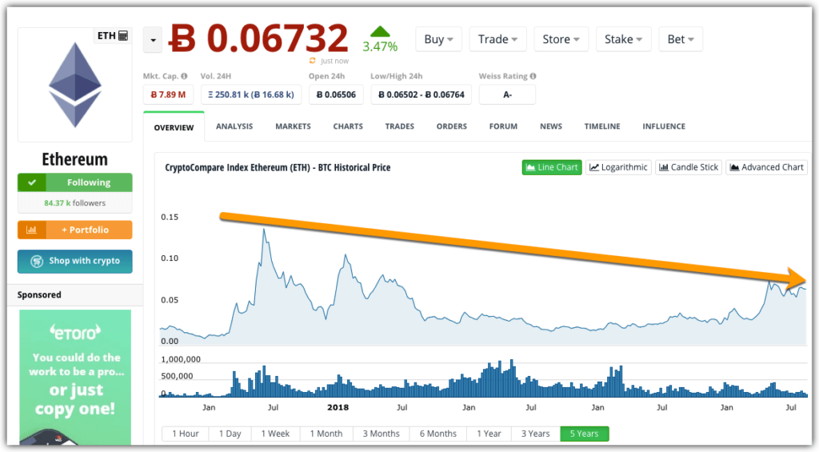Click the Shop with crypto coin icon
The width and height of the screenshot is (819, 452).
pyautogui.click(x=37, y=262)
